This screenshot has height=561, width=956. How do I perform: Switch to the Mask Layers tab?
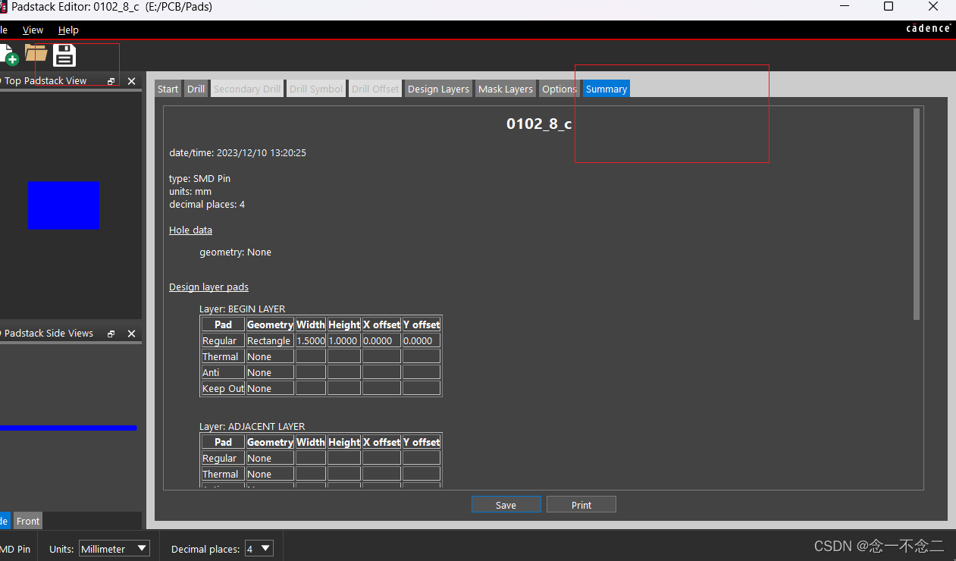(505, 89)
